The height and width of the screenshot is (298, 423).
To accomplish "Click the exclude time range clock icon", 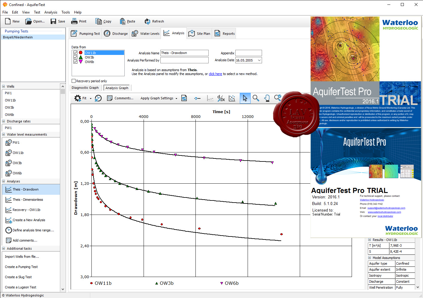I will (98, 98).
